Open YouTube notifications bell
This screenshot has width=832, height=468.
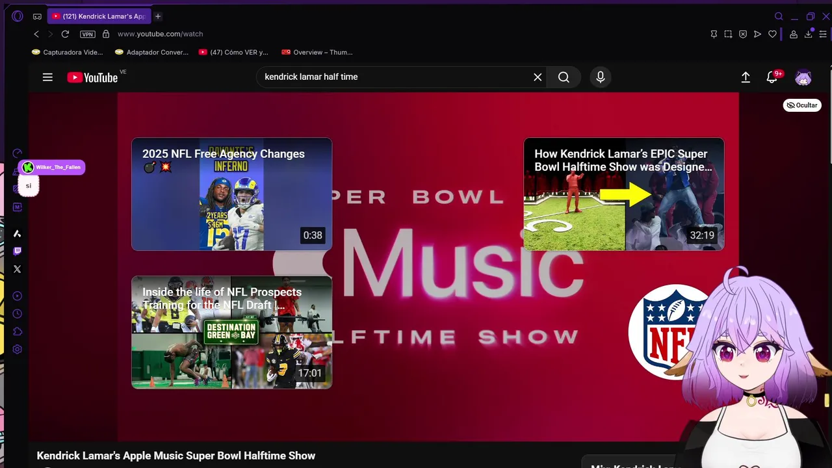772,77
